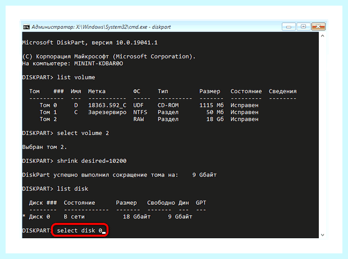This screenshot has height=259, width=348.
Task: Click the 'Дин' column header
Action: 184,203
